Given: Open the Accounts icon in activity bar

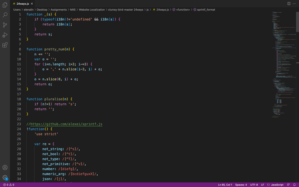Looking at the screenshot, I should [5, 167].
